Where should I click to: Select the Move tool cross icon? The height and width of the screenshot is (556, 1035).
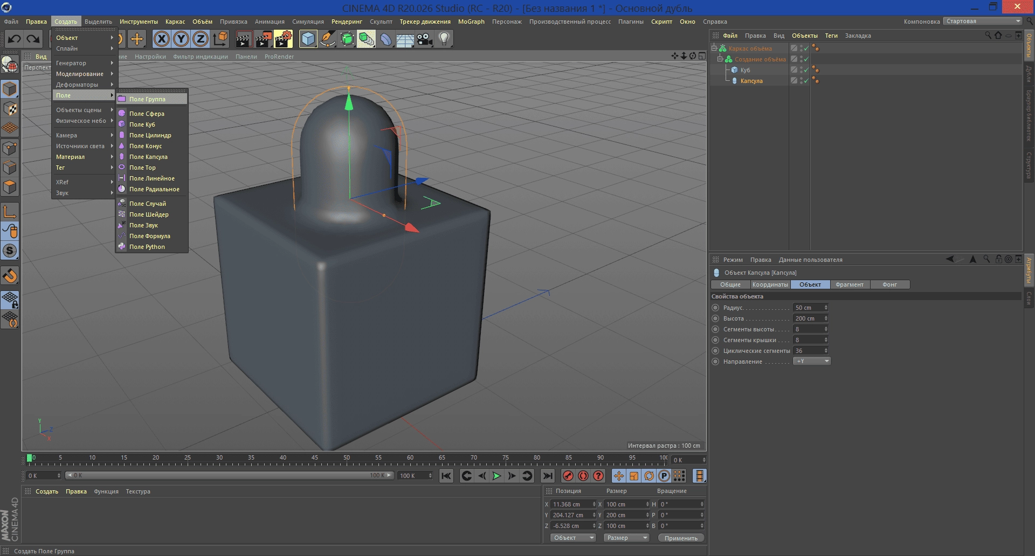pos(137,39)
